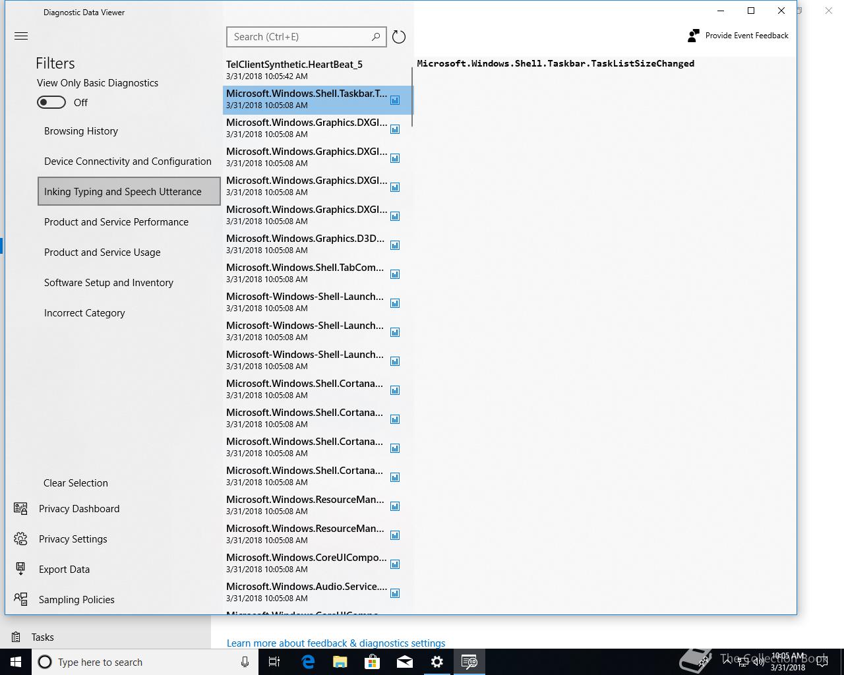Screen dimensions: 844x675
Task: Click the Privacy Settings gear icon
Action: pyautogui.click(x=20, y=539)
